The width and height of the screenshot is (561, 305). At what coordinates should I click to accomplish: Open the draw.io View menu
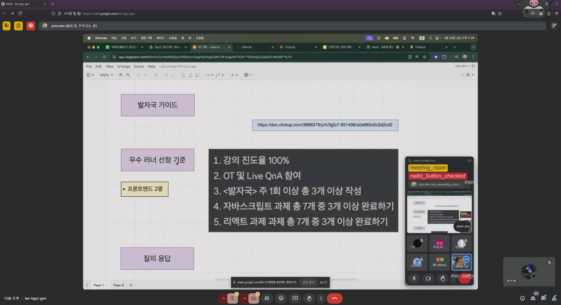coord(109,66)
